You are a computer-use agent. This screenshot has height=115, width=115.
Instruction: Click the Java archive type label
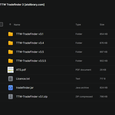tap(82, 88)
